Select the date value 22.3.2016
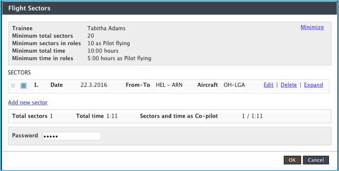Image resolution: width=339 pixels, height=171 pixels. (94, 85)
